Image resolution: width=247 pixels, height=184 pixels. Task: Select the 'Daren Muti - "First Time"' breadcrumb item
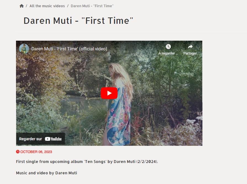click(x=92, y=6)
